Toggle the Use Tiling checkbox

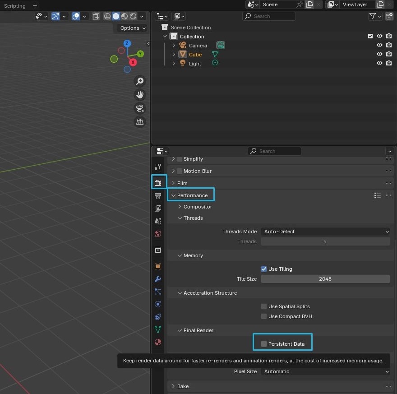click(263, 269)
